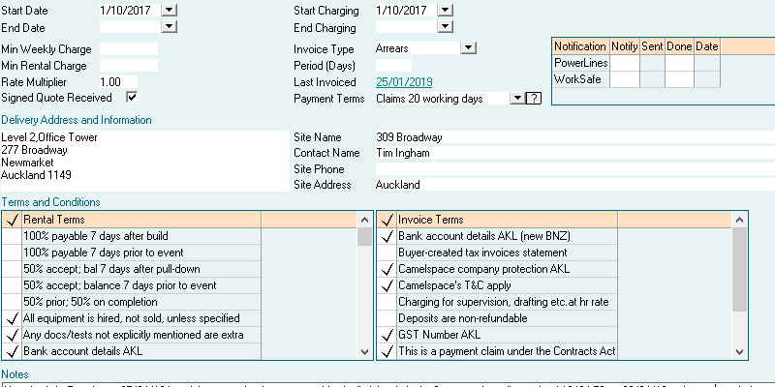
Task: Click the Rental Terms list scrollbar
Action: point(364,290)
